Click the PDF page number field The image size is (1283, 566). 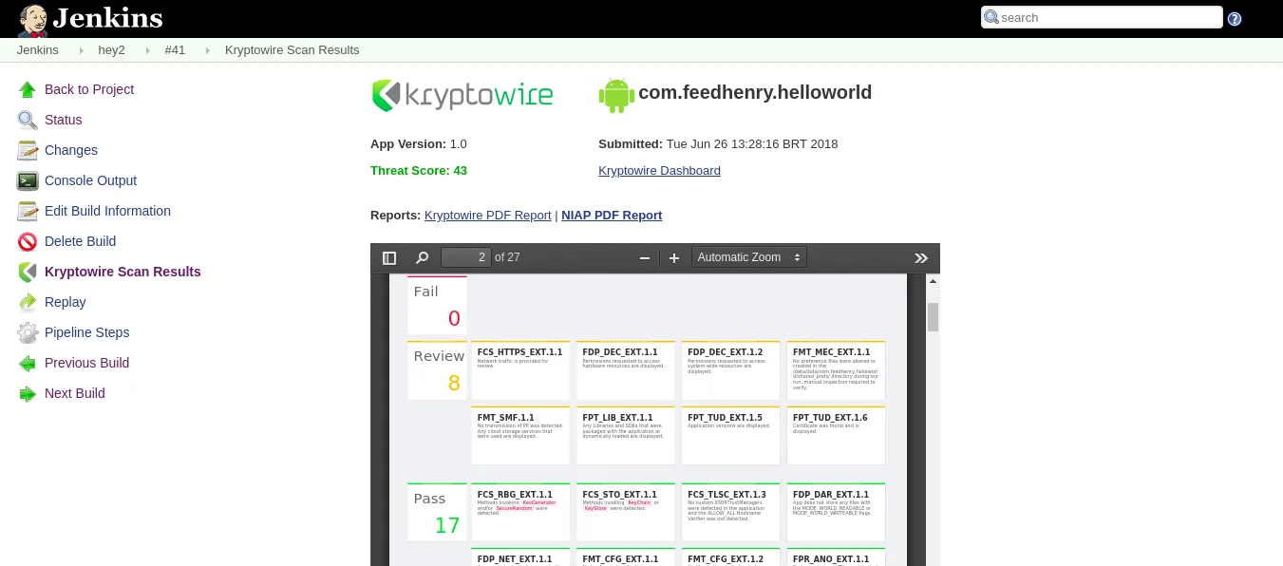(x=465, y=257)
